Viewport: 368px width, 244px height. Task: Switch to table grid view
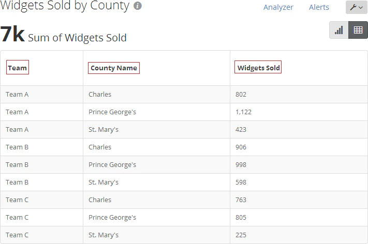358,30
